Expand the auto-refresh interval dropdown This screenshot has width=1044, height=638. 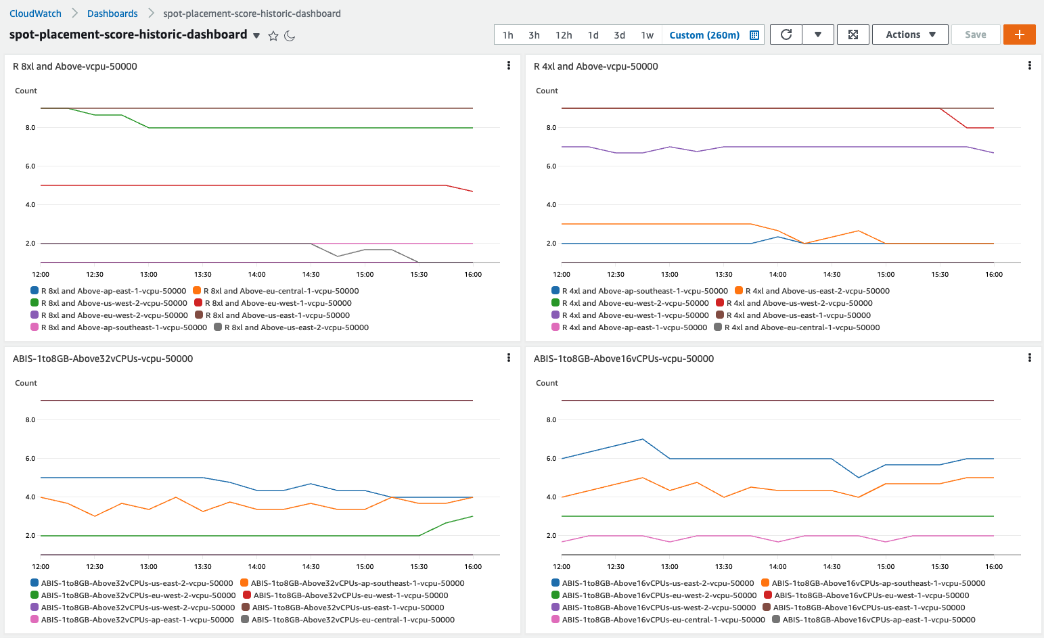pos(818,34)
